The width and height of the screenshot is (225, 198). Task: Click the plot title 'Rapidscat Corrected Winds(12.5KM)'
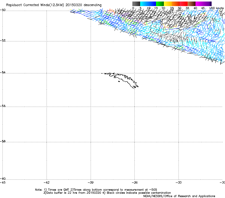pyautogui.click(x=35, y=5)
